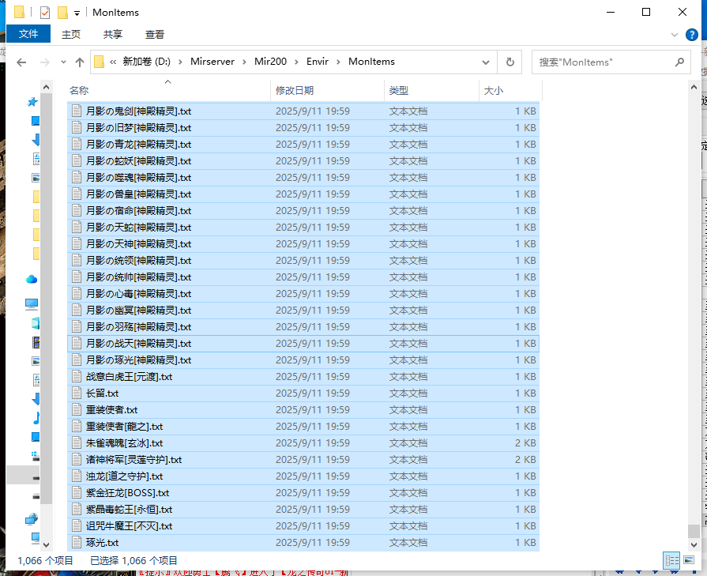Viewport: 707px width, 576px height.
Task: Open Customize Quick Access Toolbar dropdown
Action: [x=77, y=13]
